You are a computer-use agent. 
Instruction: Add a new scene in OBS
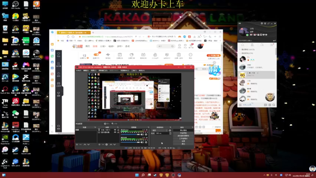[x=77, y=144]
